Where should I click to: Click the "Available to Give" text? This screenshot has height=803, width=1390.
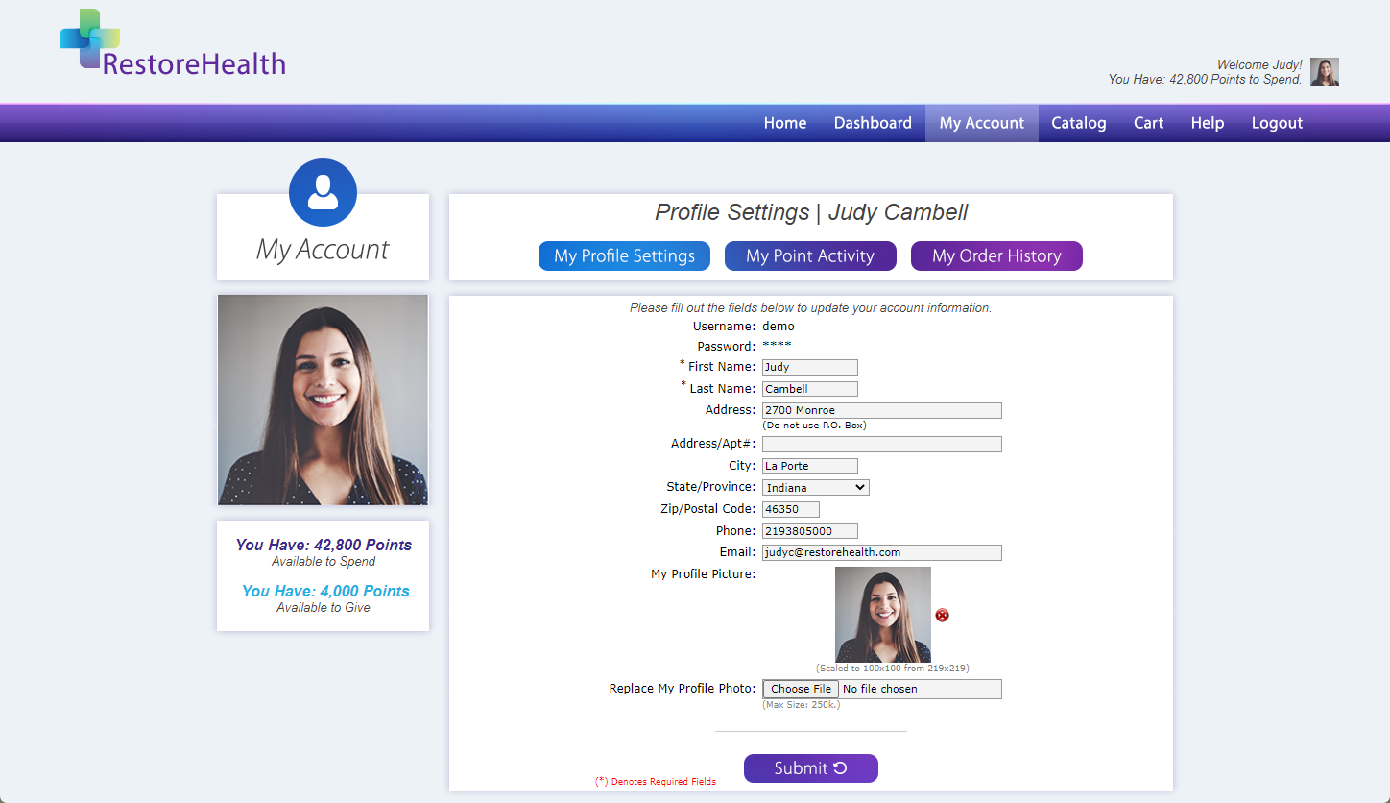324,608
